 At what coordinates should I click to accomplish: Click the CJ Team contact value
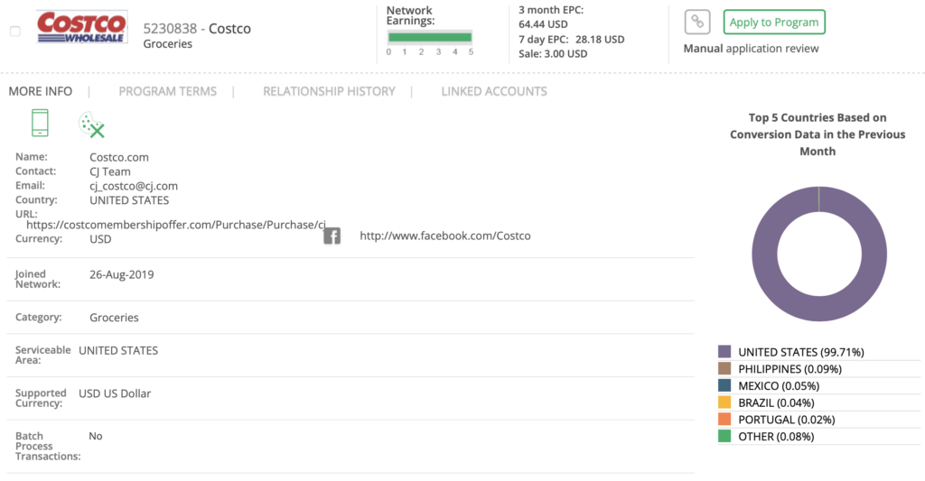pyautogui.click(x=109, y=171)
